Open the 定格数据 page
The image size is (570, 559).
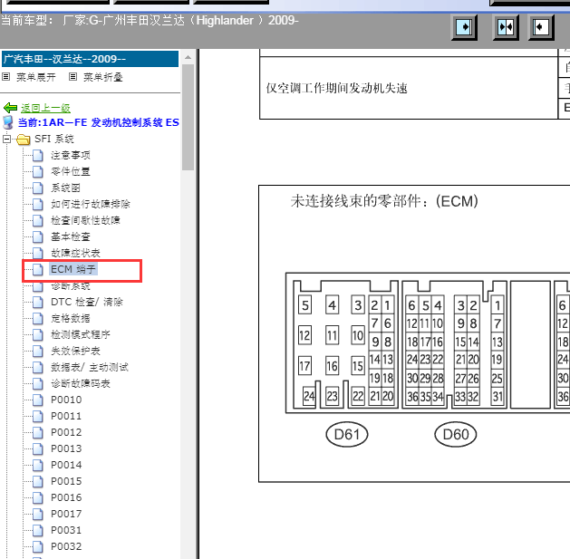pos(71,318)
